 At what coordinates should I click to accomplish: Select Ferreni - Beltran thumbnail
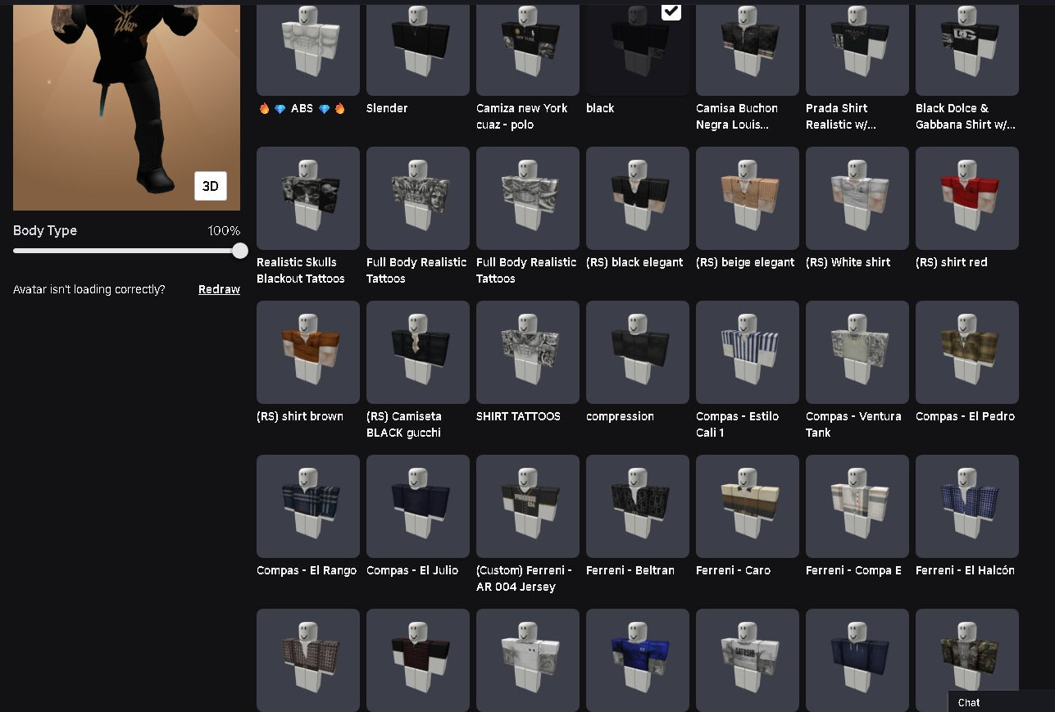(638, 506)
